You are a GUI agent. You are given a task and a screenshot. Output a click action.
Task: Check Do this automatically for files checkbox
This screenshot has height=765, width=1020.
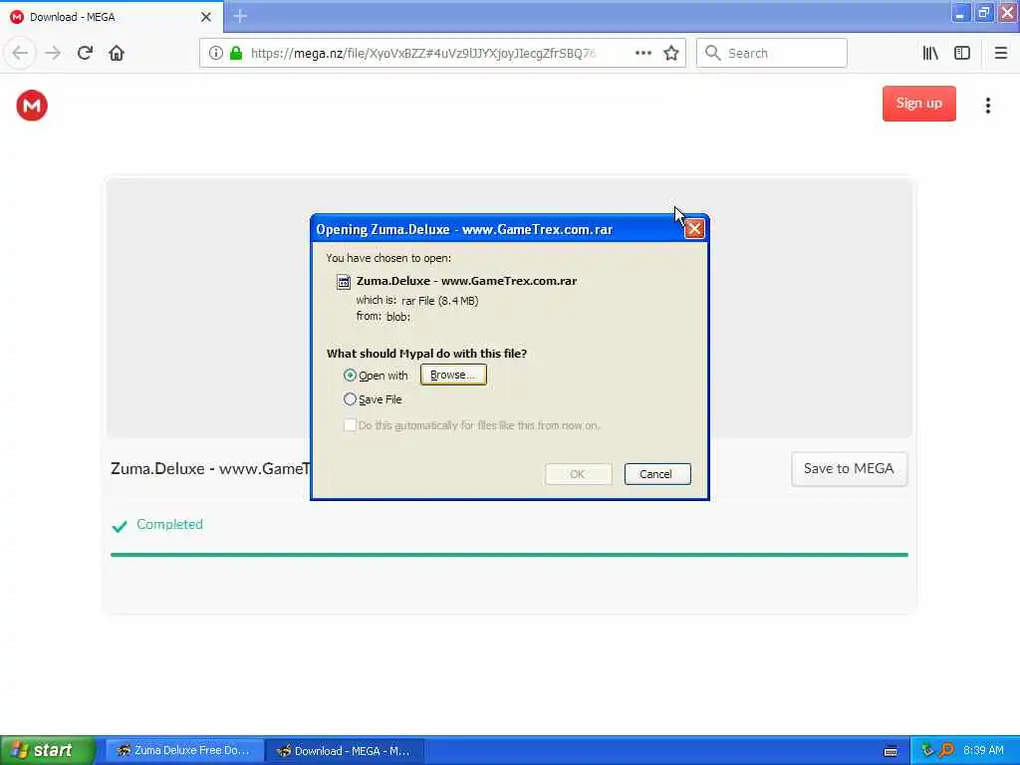pos(350,425)
